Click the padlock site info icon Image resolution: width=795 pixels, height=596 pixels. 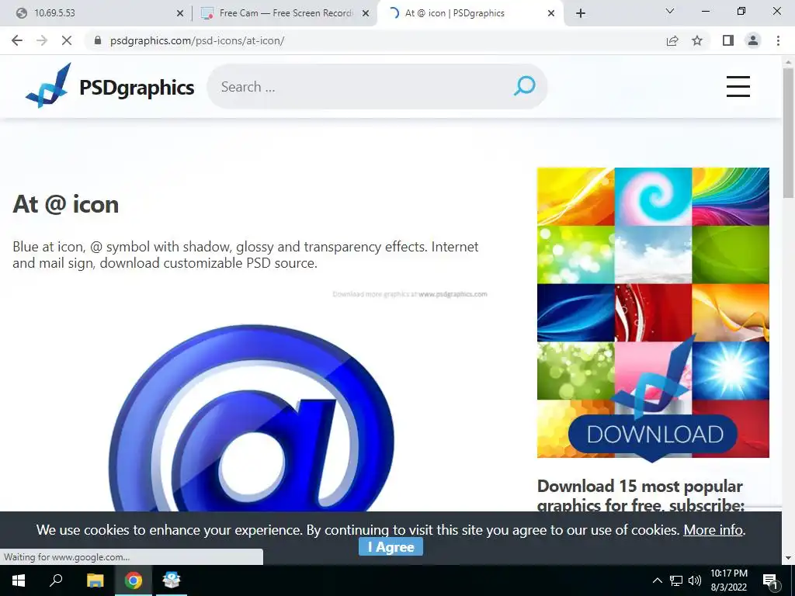tap(98, 40)
